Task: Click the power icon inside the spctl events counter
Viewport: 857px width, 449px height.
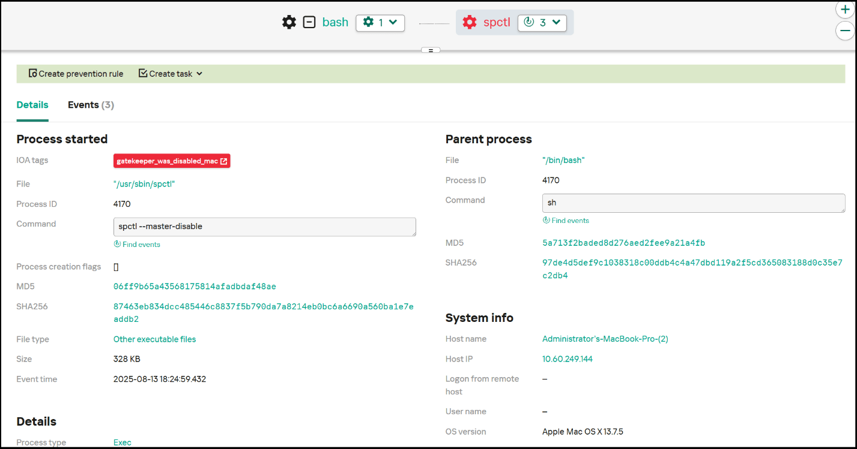Action: click(x=530, y=22)
